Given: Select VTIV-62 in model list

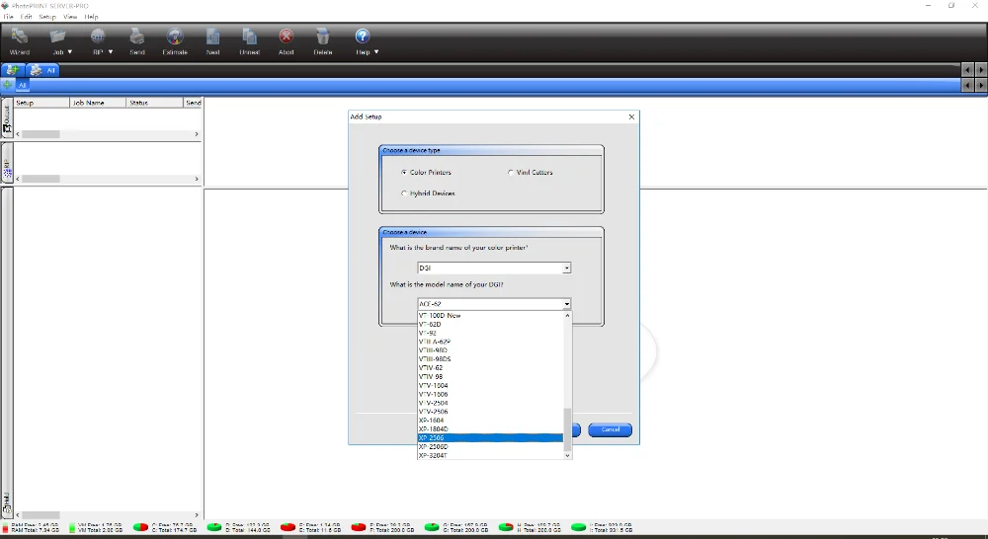Looking at the screenshot, I should (x=490, y=368).
